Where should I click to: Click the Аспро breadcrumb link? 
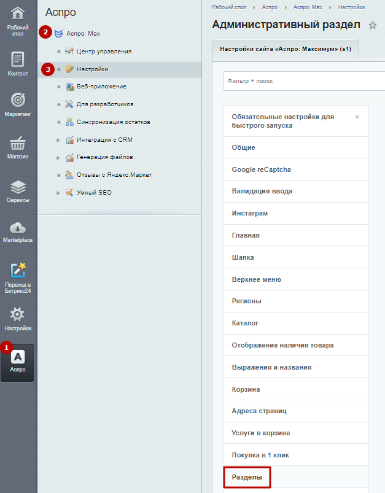[270, 7]
